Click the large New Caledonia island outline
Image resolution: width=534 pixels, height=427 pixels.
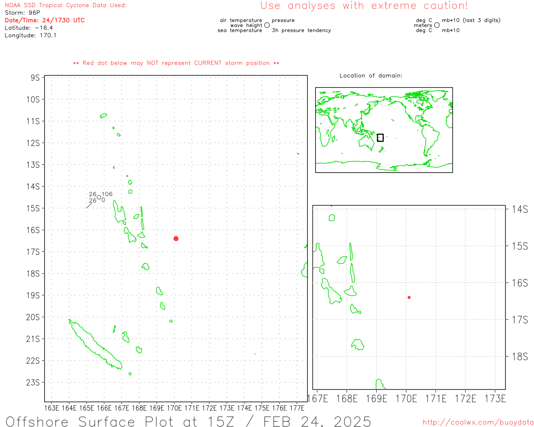point(96,344)
